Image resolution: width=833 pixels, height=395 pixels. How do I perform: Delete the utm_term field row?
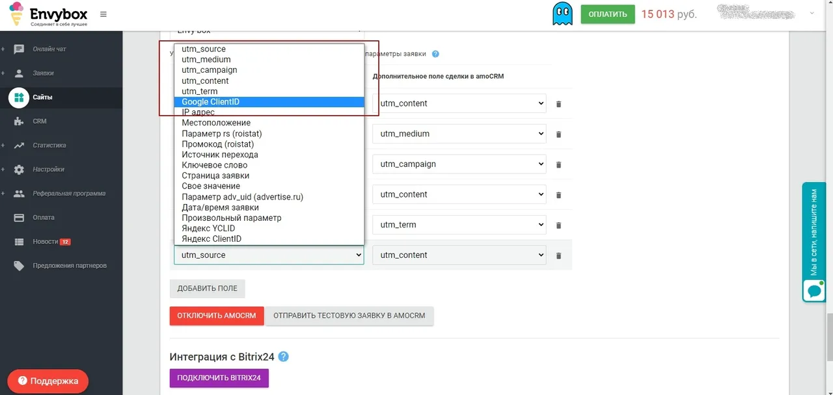558,225
